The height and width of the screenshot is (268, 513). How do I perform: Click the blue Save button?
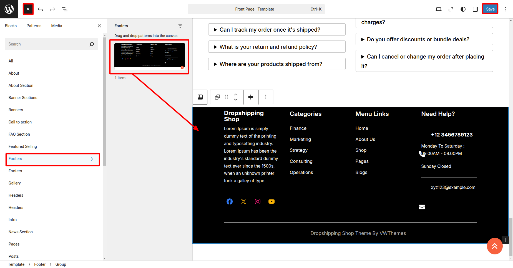coord(490,9)
